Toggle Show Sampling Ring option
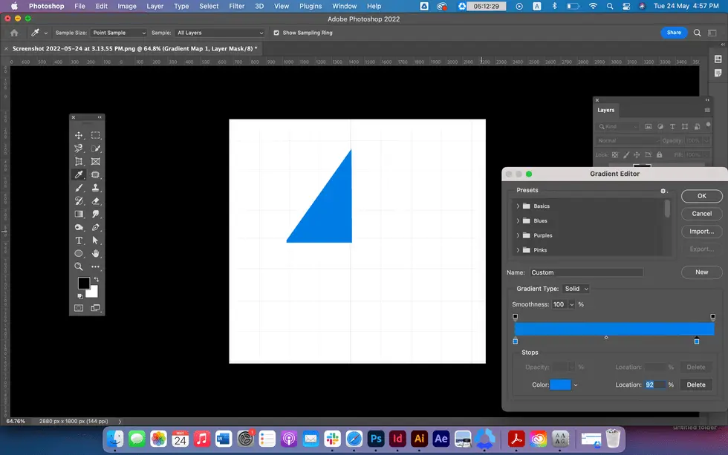Screen dimensions: 728x455 276,33
